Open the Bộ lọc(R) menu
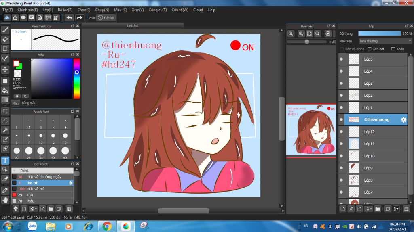The width and height of the screenshot is (414, 232). click(x=65, y=10)
